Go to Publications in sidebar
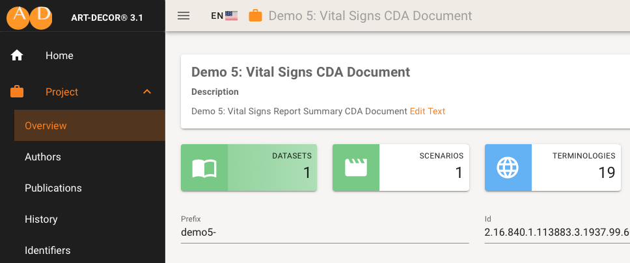The height and width of the screenshot is (263, 630). [53, 188]
